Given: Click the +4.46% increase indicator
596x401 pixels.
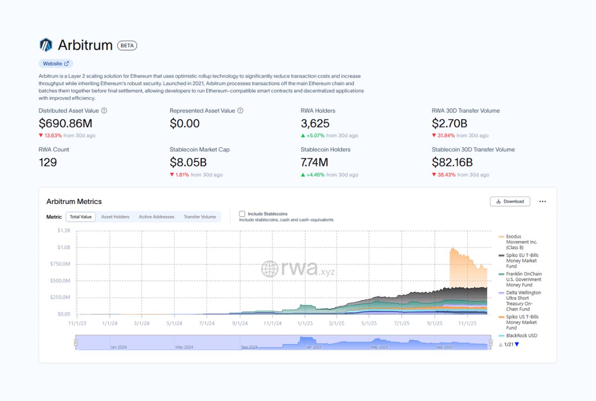Looking at the screenshot, I should click(x=313, y=175).
